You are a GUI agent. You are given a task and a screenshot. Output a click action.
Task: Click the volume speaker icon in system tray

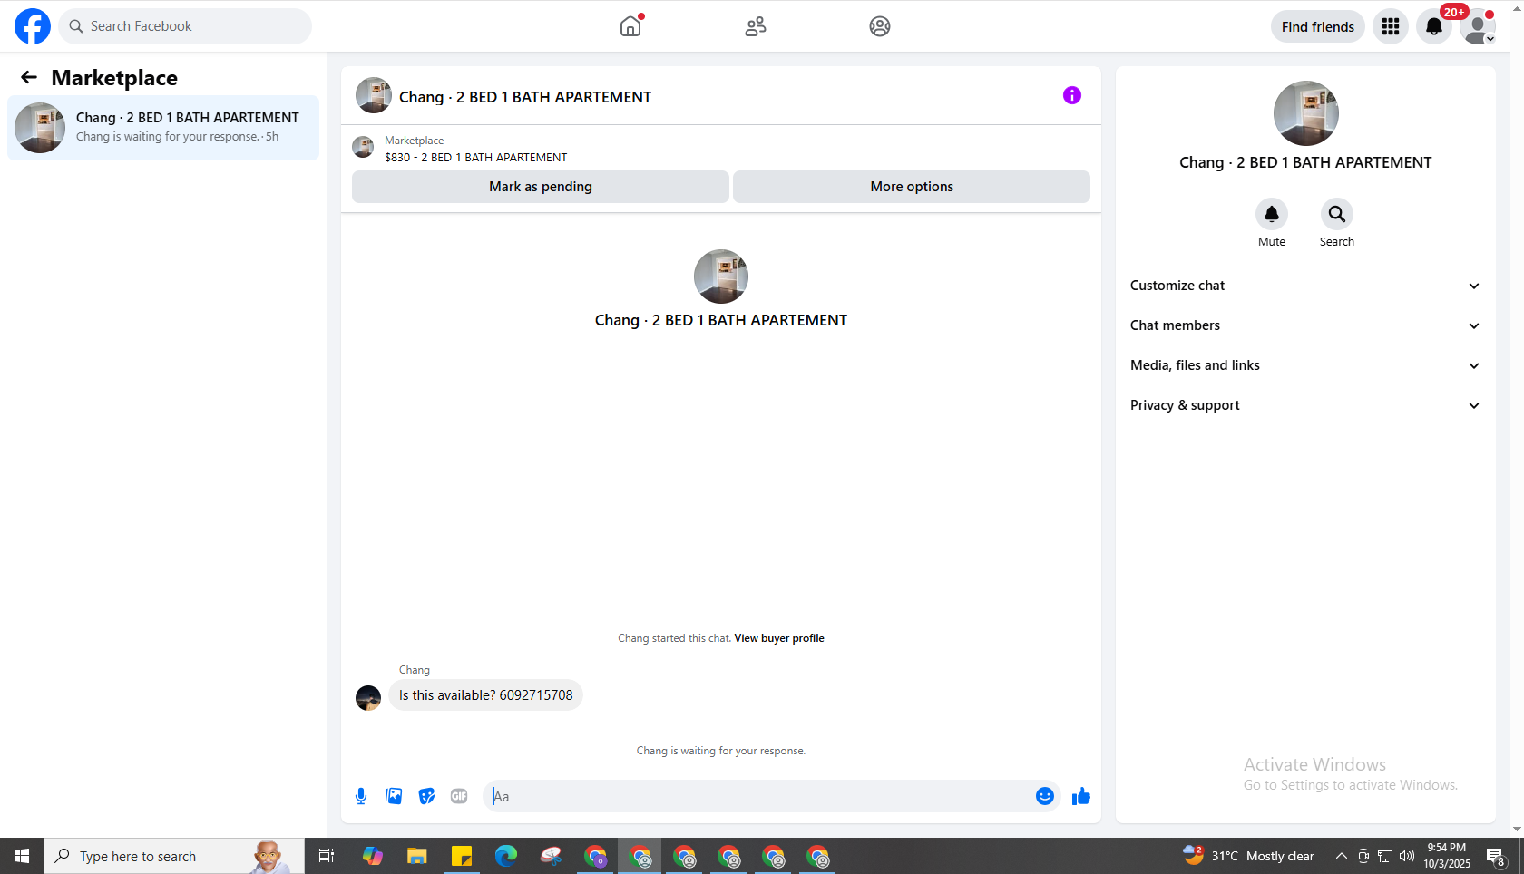point(1407,856)
